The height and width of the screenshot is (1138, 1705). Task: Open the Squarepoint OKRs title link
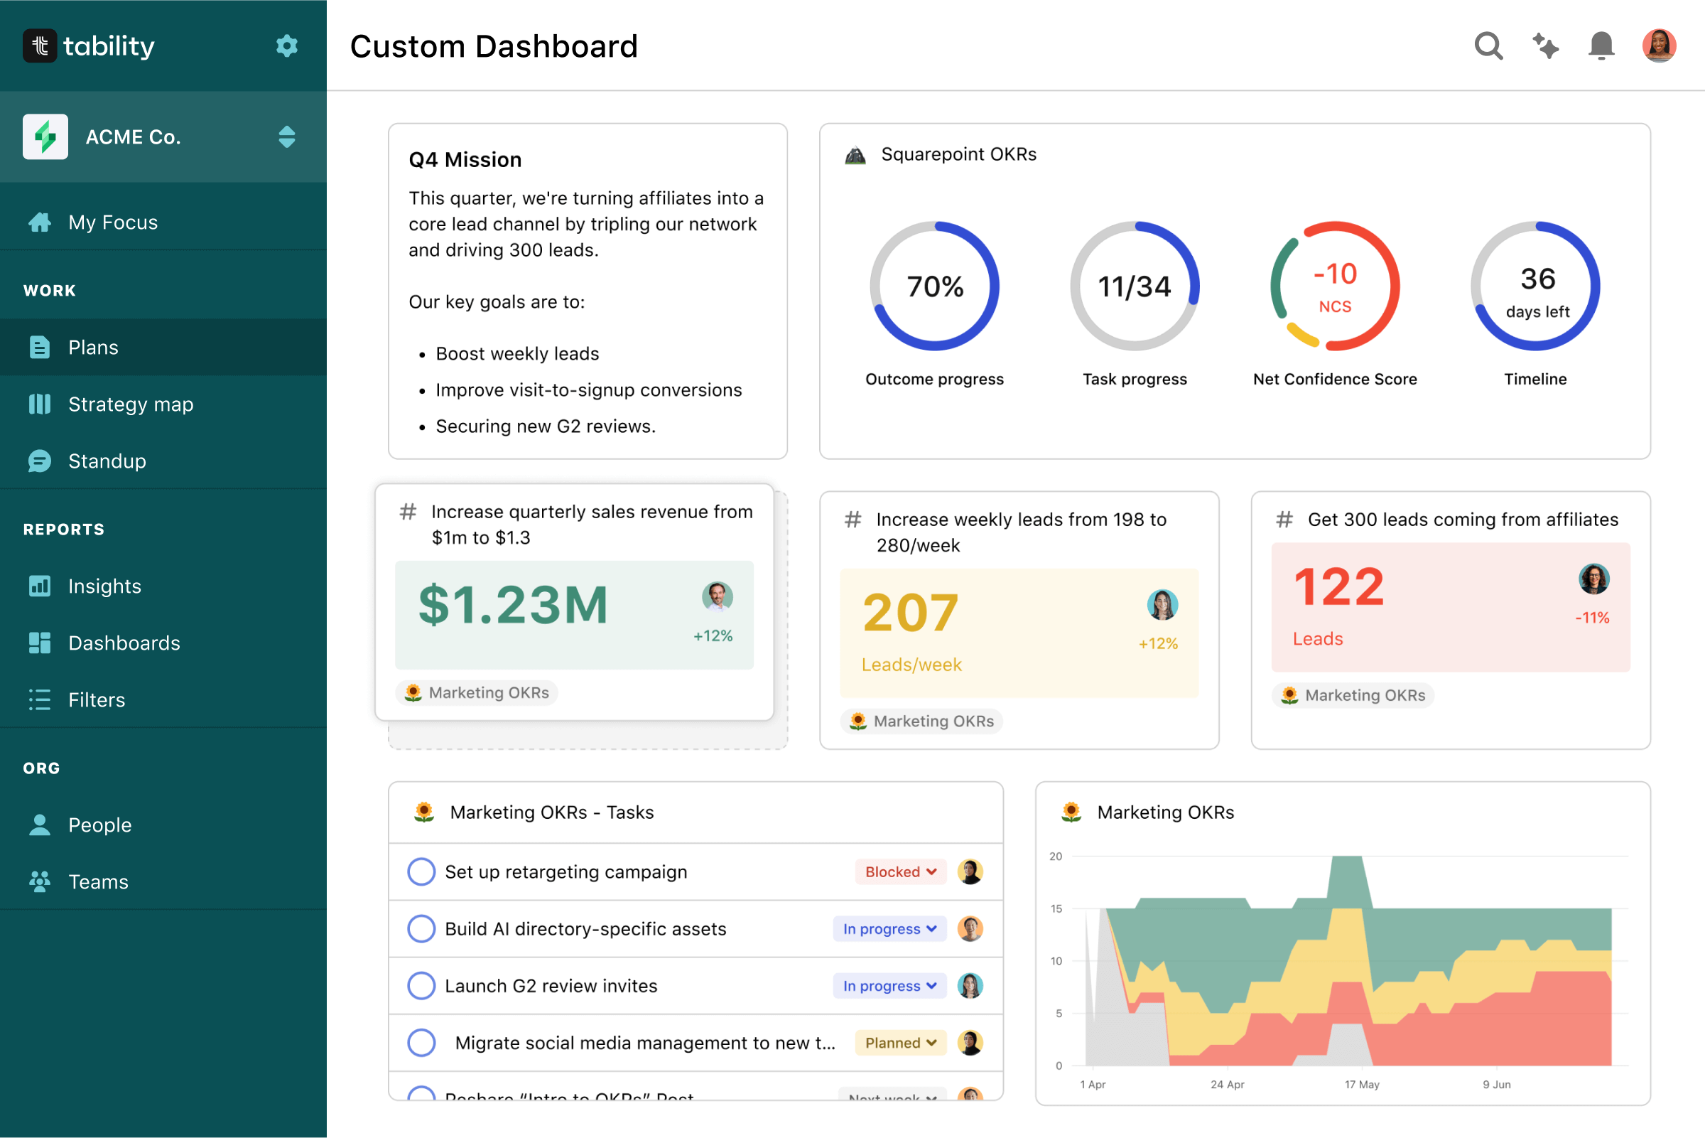pyautogui.click(x=958, y=154)
